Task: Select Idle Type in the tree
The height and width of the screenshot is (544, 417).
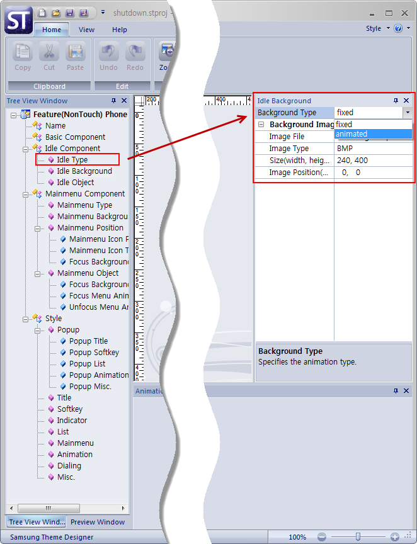Action: [72, 160]
